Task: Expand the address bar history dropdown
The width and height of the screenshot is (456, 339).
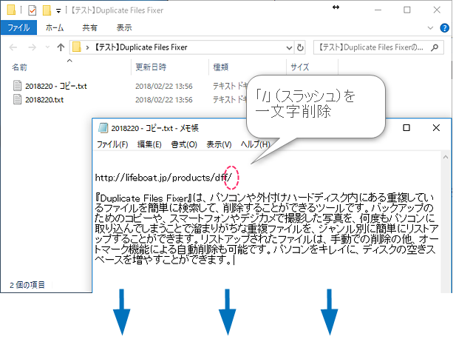Action: click(289, 47)
